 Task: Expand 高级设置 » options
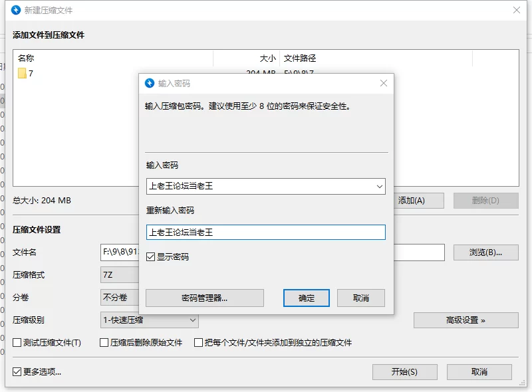[x=466, y=320]
